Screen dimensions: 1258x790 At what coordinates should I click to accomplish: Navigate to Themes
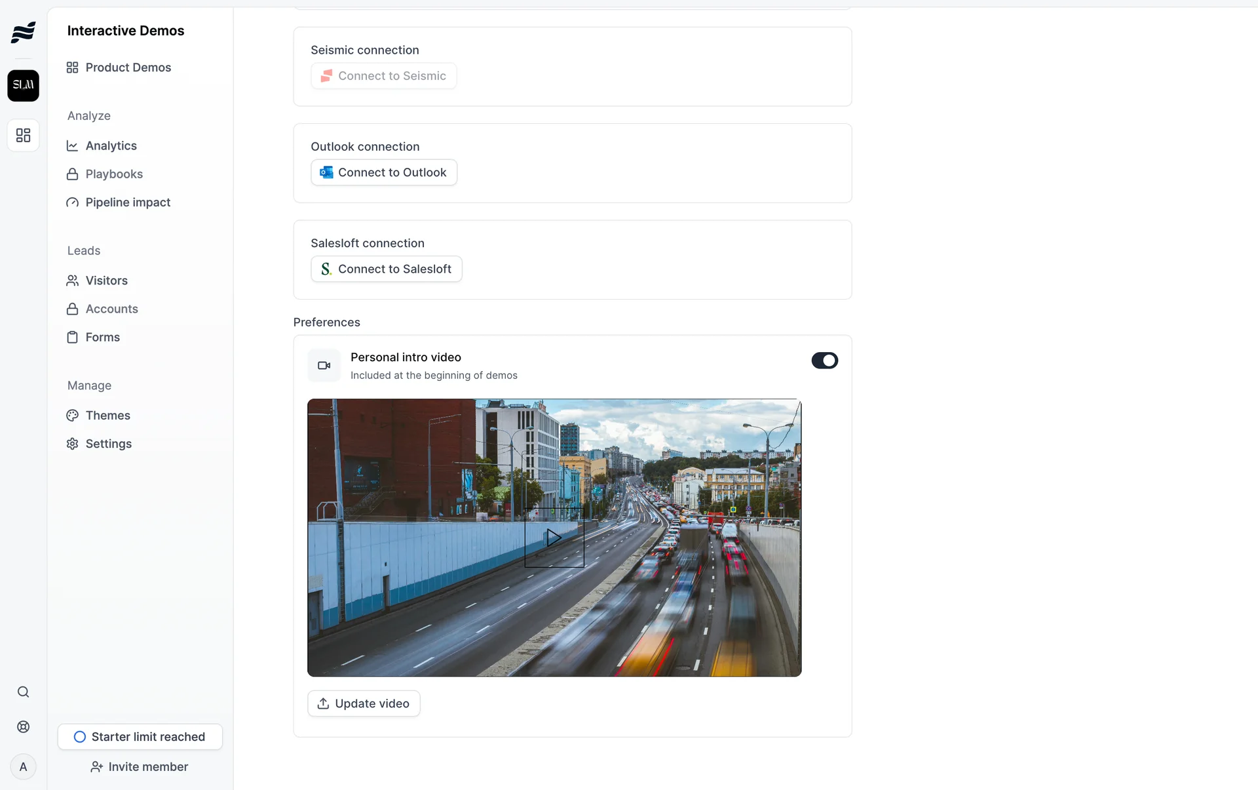click(107, 416)
